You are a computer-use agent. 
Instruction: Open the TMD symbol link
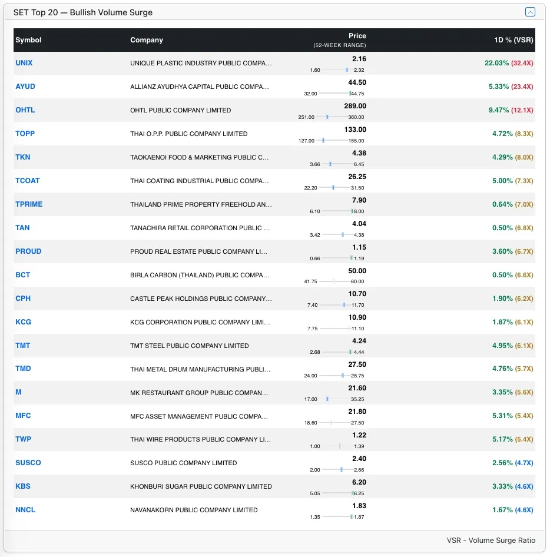tap(23, 369)
